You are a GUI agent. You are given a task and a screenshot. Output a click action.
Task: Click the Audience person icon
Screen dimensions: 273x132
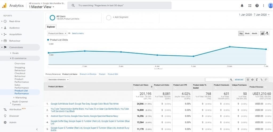5,28
